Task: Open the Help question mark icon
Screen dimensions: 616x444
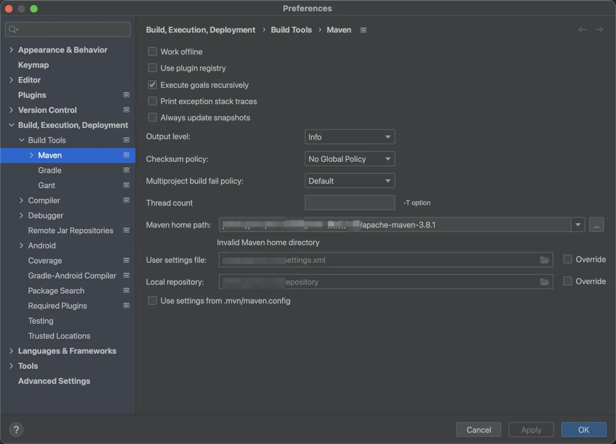Action: [x=16, y=429]
